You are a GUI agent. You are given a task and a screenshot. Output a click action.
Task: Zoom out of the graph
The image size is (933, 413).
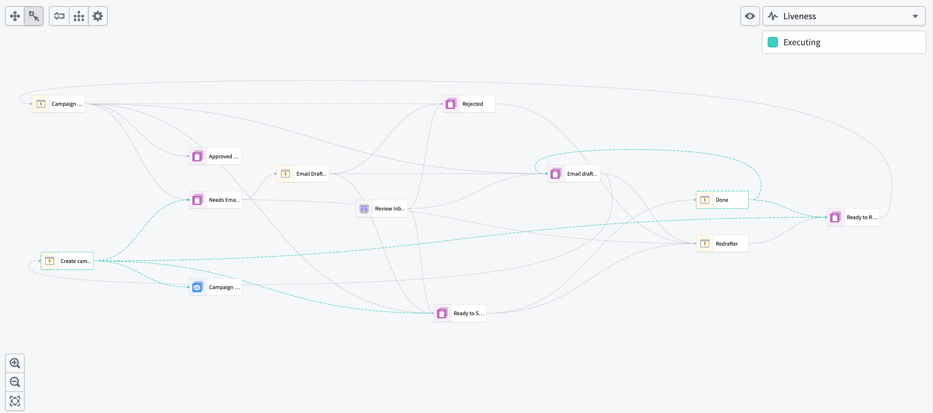click(x=15, y=382)
